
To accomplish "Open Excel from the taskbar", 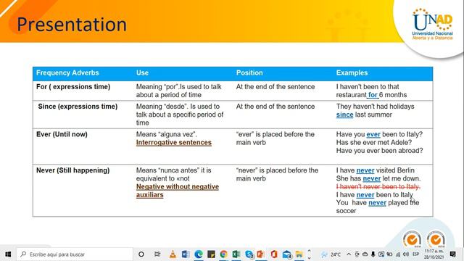I will [236, 254].
